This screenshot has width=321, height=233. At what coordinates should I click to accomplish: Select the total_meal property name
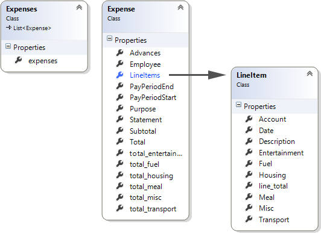(x=146, y=187)
